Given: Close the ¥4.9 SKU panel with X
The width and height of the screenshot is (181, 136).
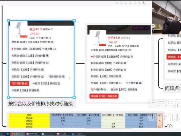Looking at the screenshot, I should pos(148,37).
